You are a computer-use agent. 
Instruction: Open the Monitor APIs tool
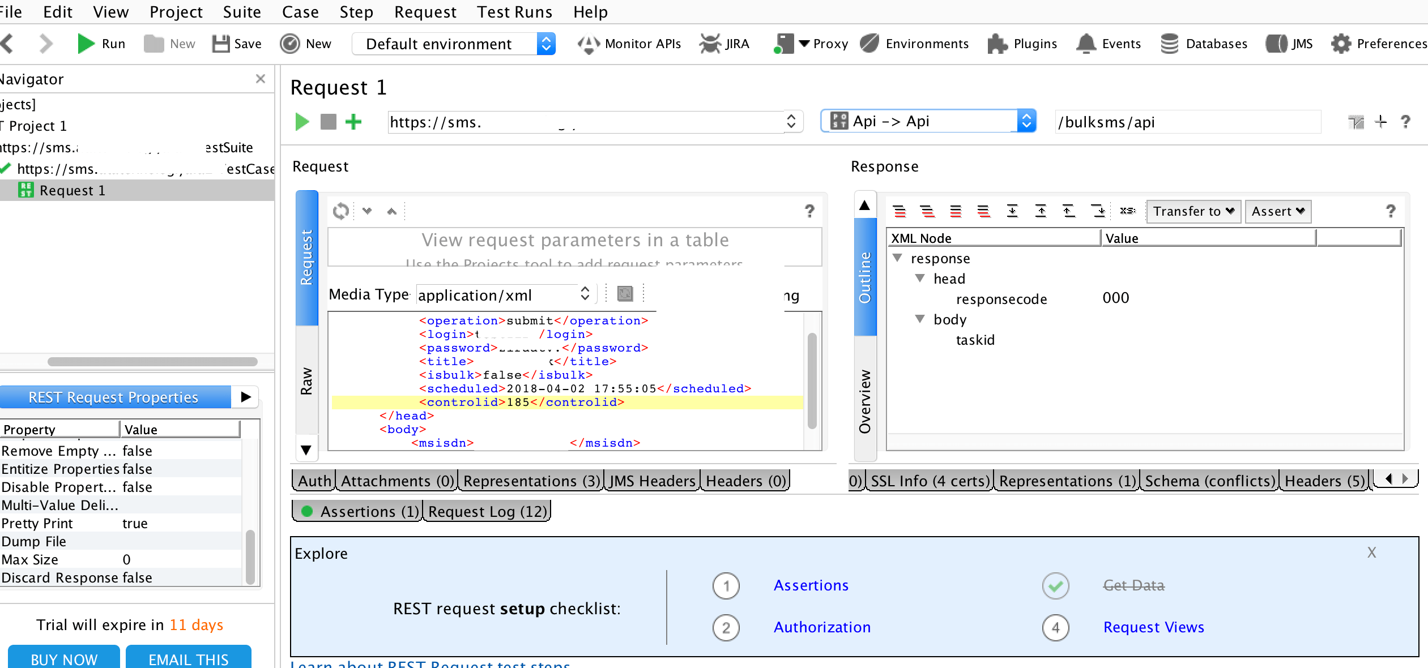(629, 44)
